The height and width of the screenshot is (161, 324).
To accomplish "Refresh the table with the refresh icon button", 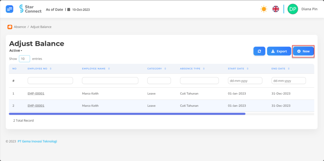I will [x=259, y=51].
